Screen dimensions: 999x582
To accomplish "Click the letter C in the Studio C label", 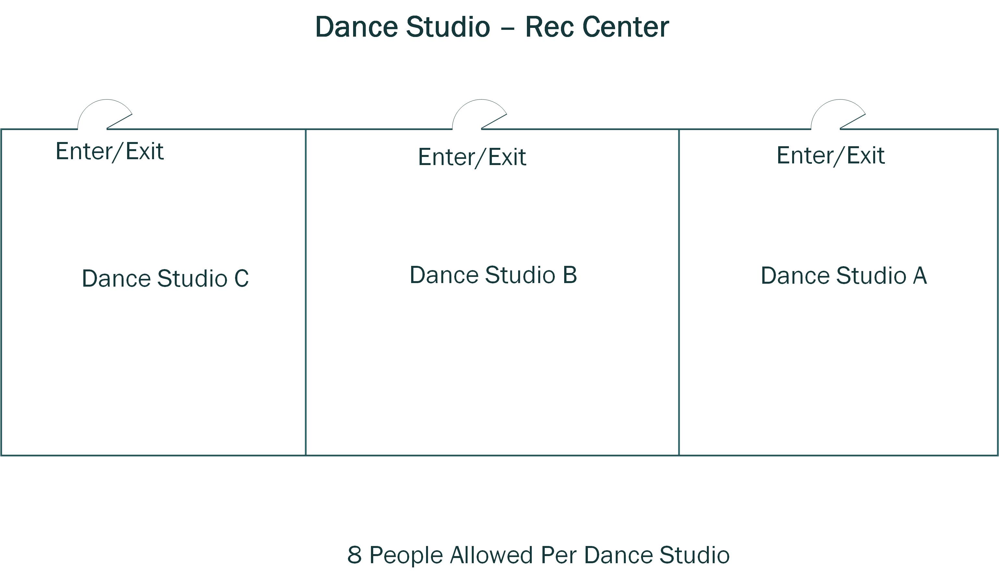I will tap(242, 278).
